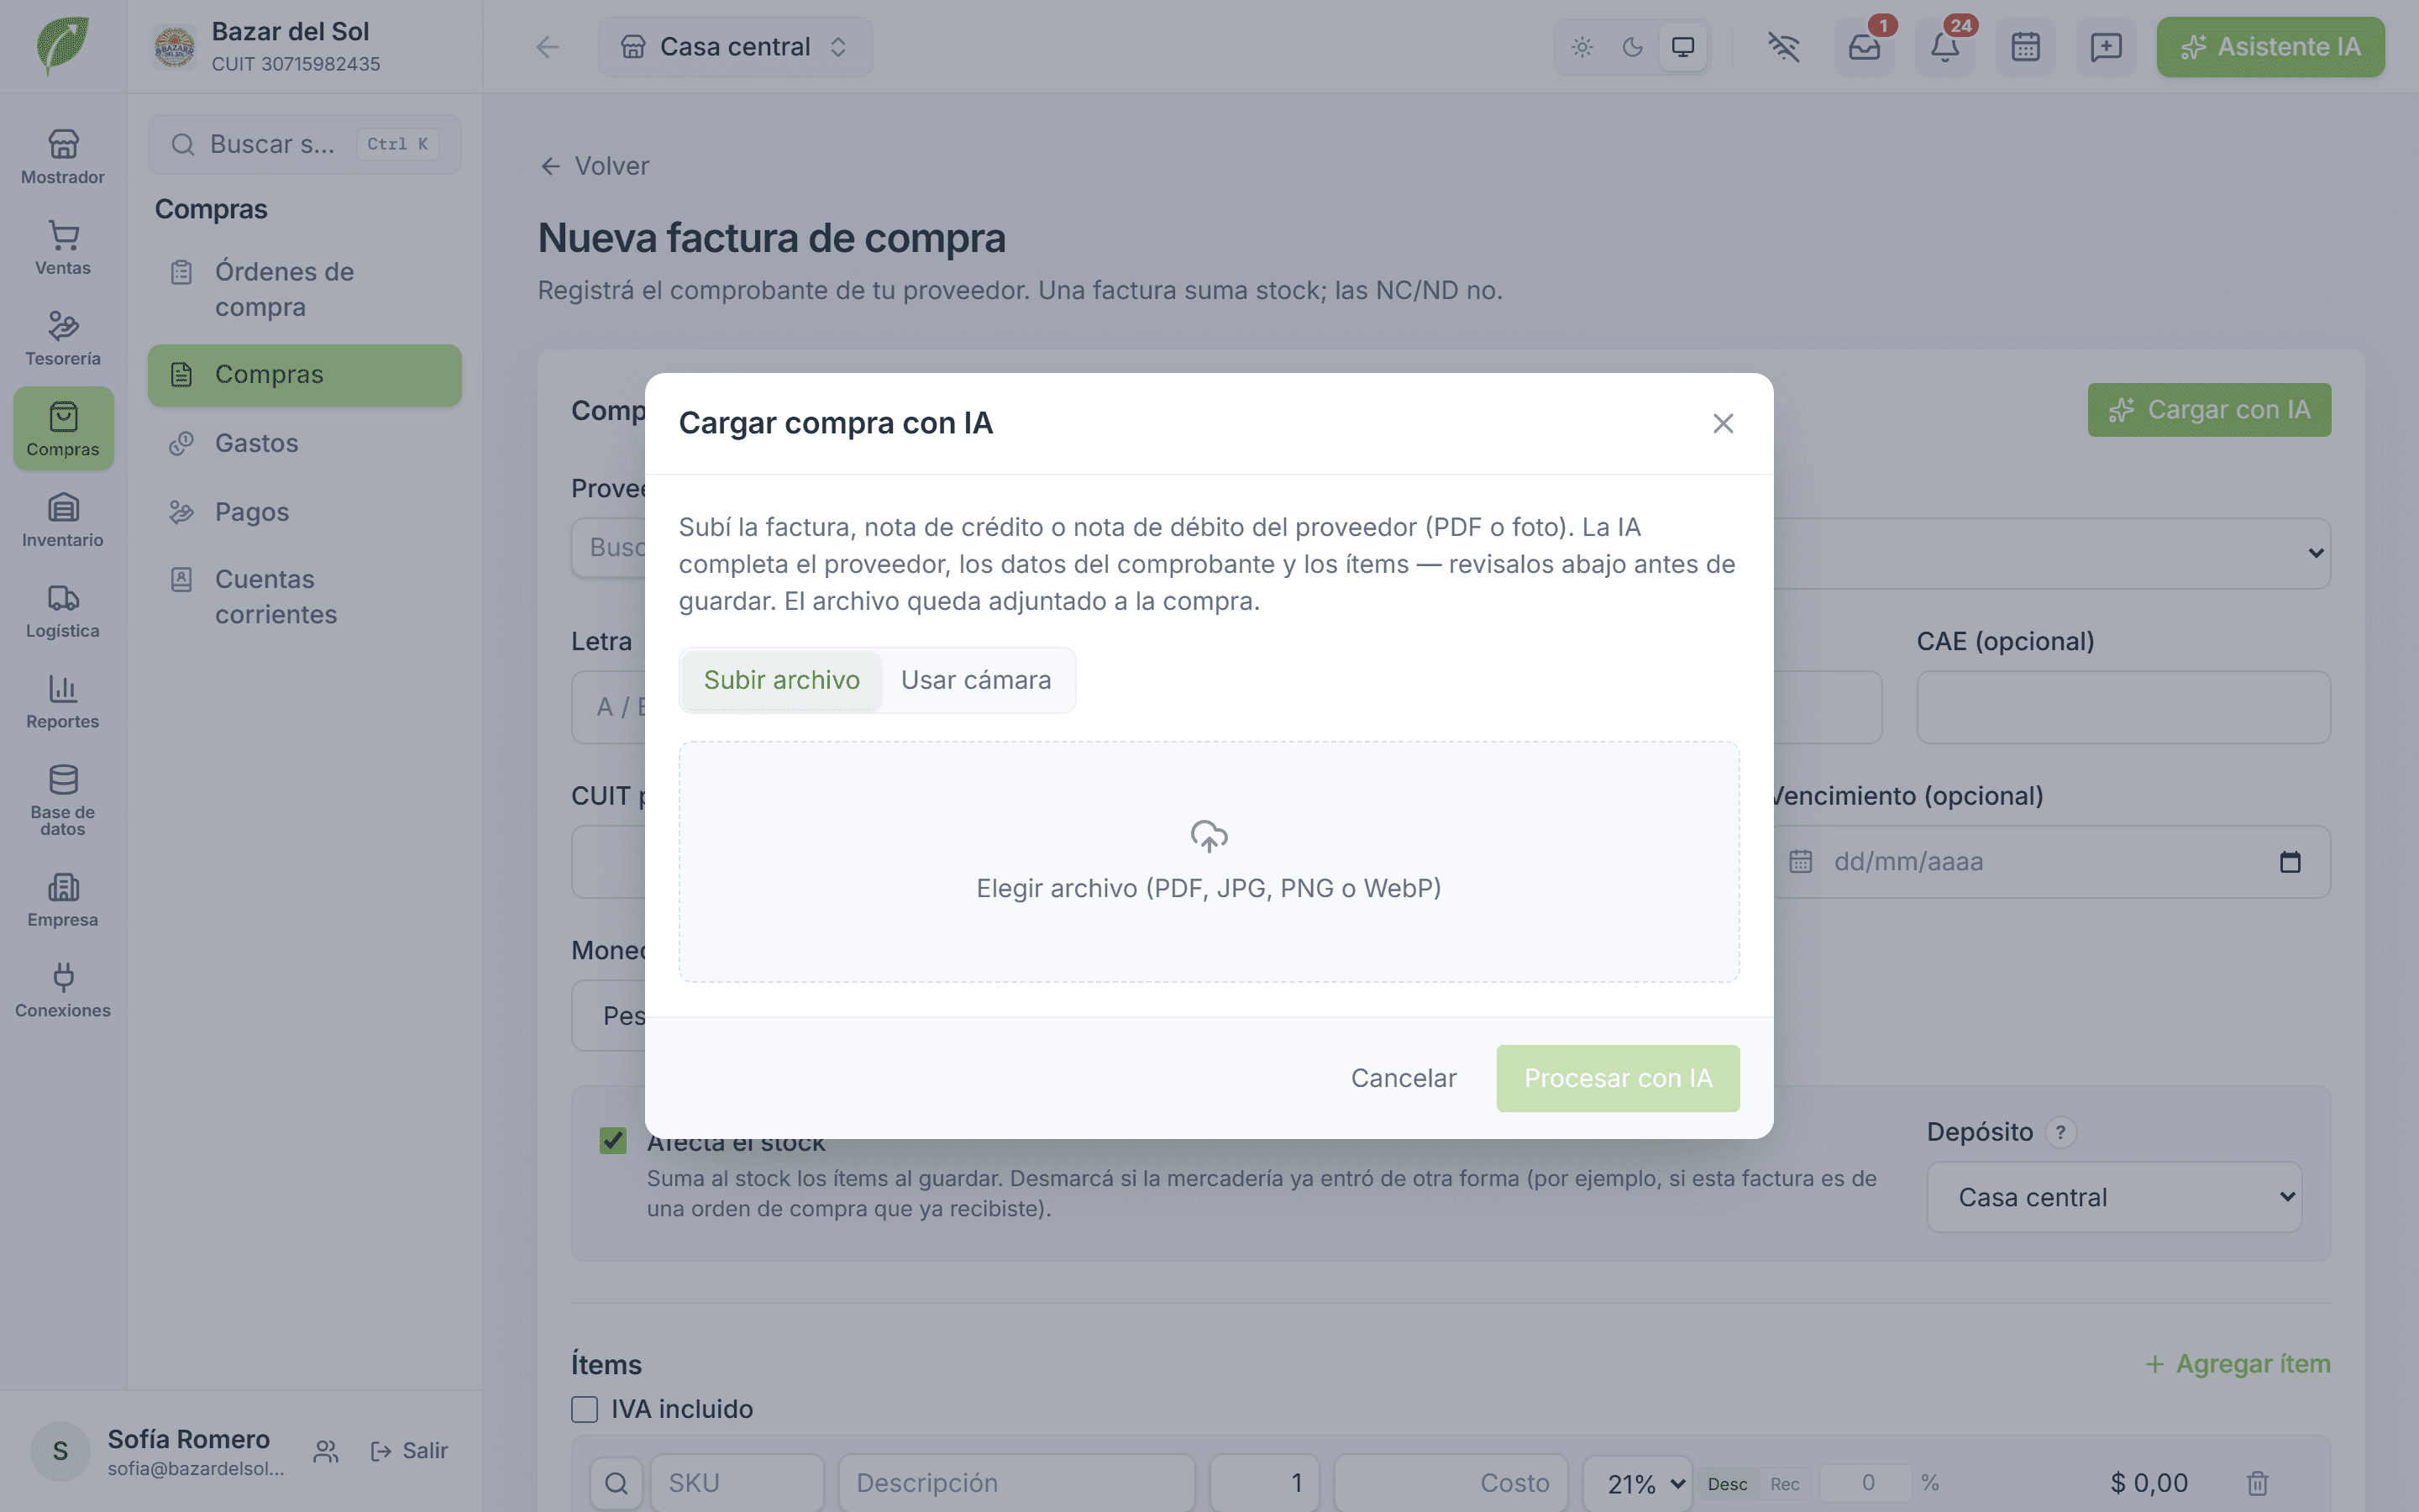2419x1512 pixels.
Task: Open the notifications bell
Action: tap(1944, 47)
